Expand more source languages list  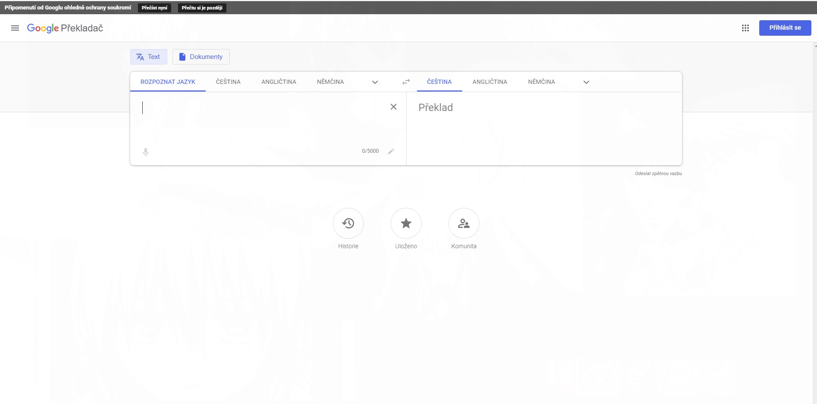375,82
